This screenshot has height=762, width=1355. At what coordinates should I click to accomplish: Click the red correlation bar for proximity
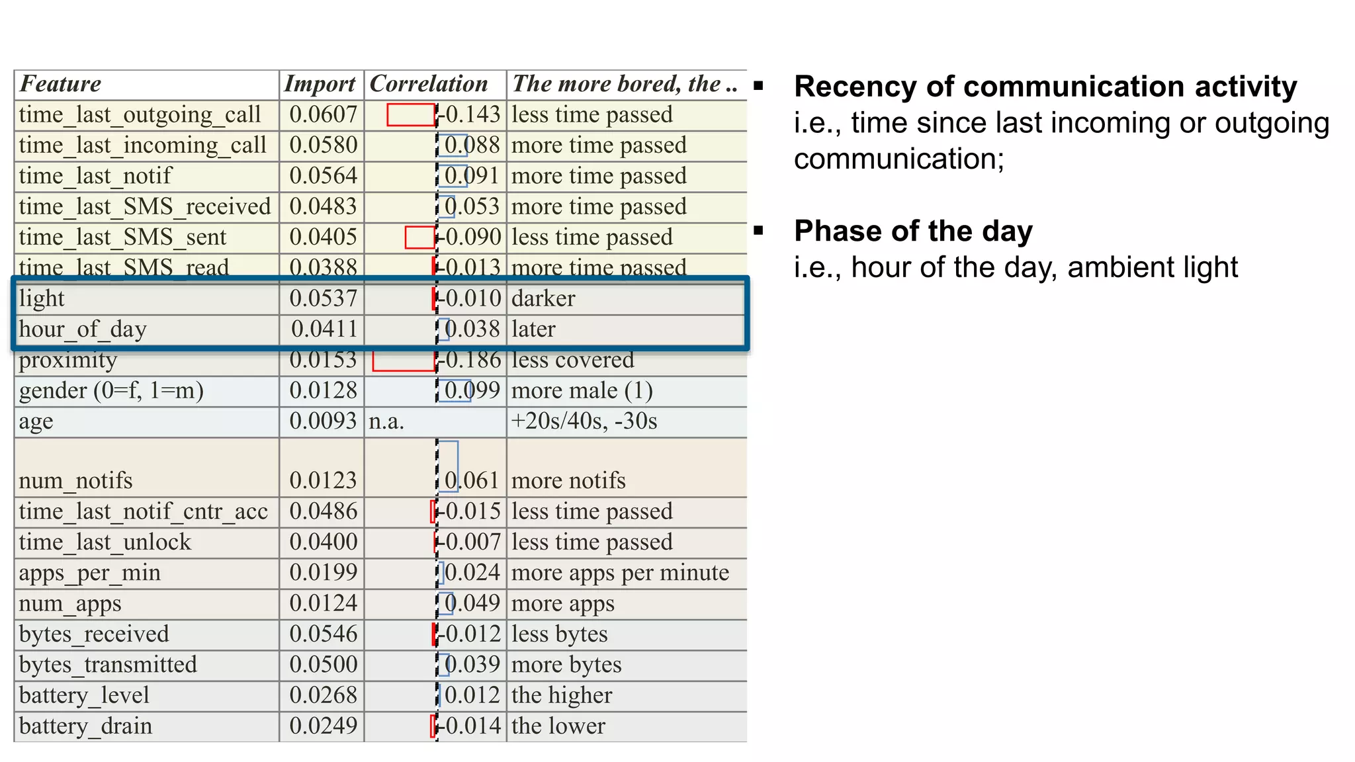pyautogui.click(x=404, y=360)
